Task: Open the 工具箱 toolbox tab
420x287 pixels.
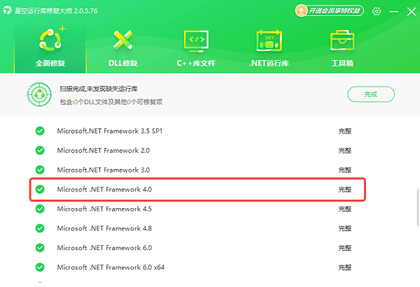Action: (342, 49)
